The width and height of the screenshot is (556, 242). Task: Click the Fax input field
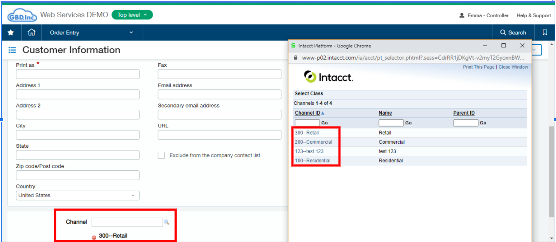pos(220,74)
